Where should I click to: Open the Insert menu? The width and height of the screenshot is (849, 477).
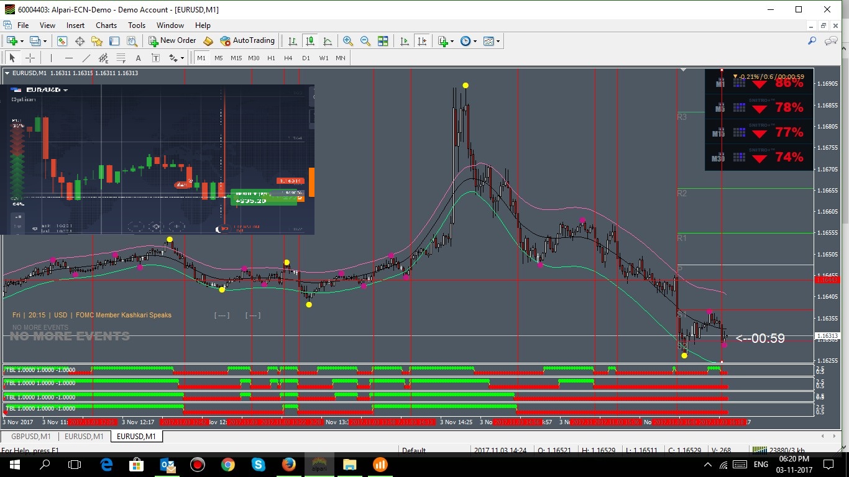click(x=75, y=25)
